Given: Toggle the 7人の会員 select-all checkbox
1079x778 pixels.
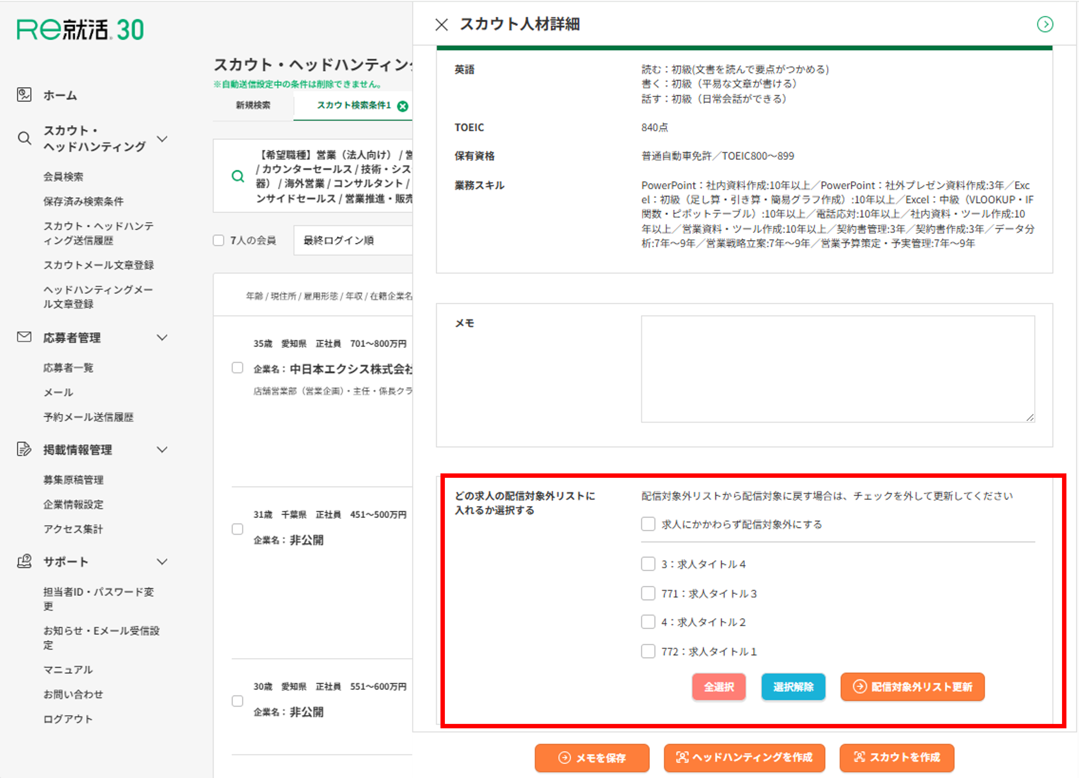Looking at the screenshot, I should (219, 240).
